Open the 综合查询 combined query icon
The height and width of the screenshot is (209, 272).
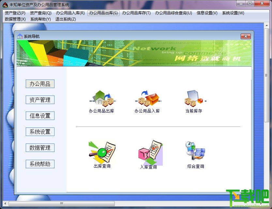click(195, 151)
